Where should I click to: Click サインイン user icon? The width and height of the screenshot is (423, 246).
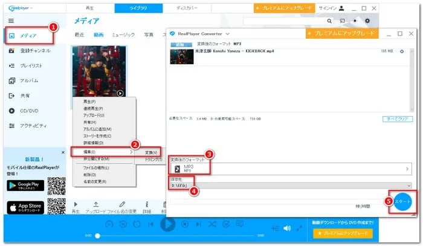[x=341, y=8]
